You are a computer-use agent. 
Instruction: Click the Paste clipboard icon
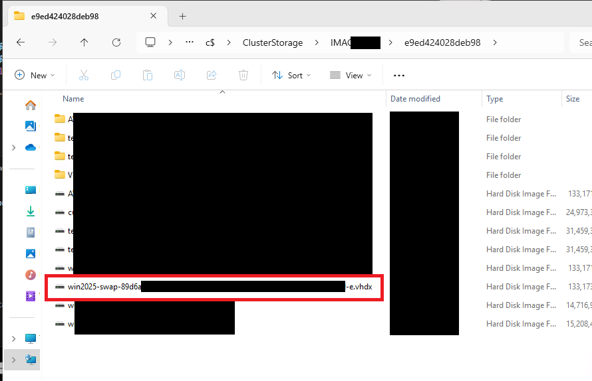click(148, 75)
